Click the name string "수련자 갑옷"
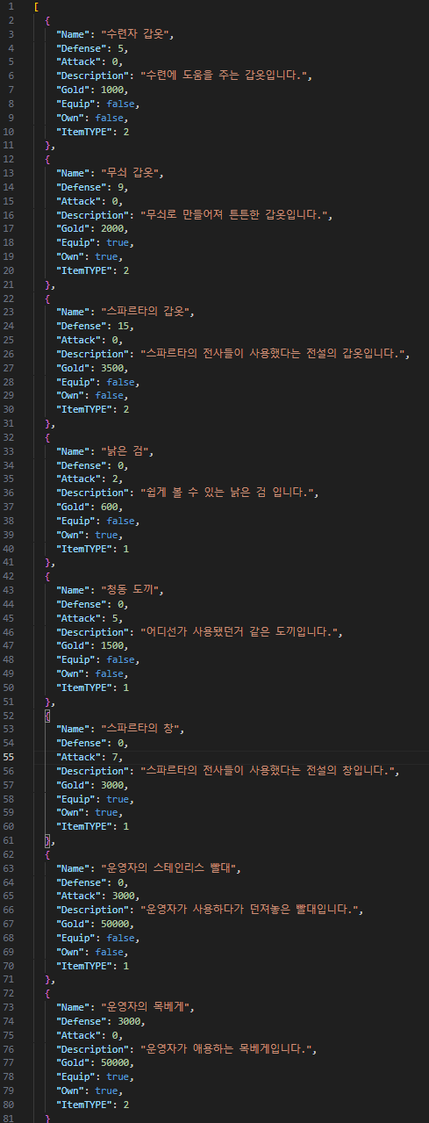Viewport: 429px width, 1123px height. (137, 34)
